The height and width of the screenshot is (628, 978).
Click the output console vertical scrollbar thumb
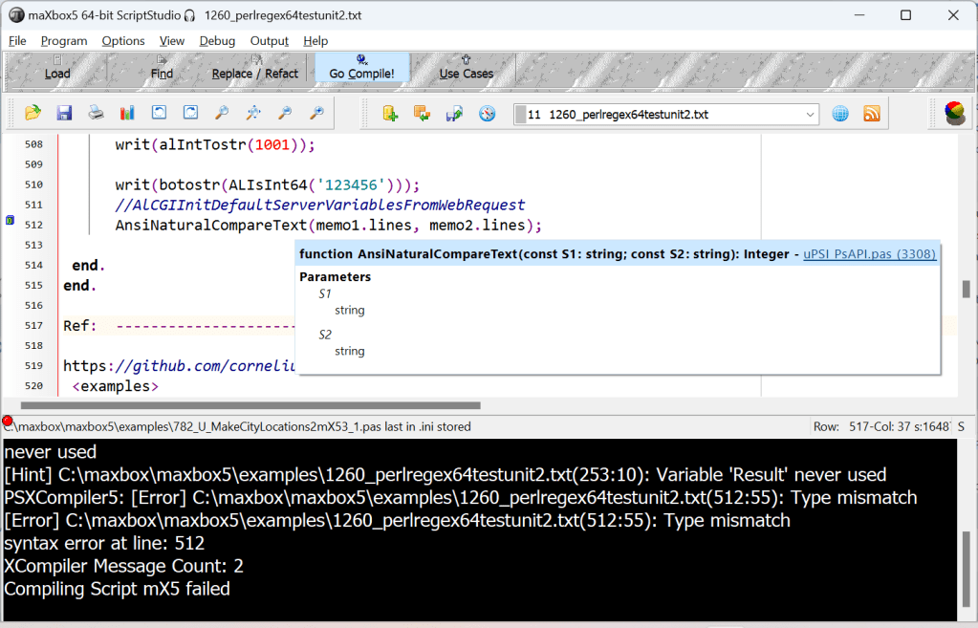coord(967,556)
